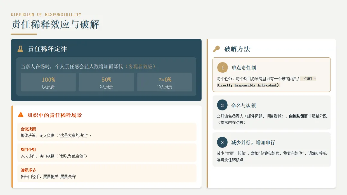Click the 组织中的责任稀释场景 heading
Viewport: 347px width, 195px height.
(55, 115)
